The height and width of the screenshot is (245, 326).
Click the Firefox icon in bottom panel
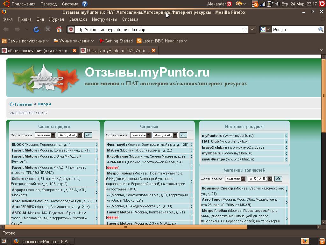(x=304, y=241)
